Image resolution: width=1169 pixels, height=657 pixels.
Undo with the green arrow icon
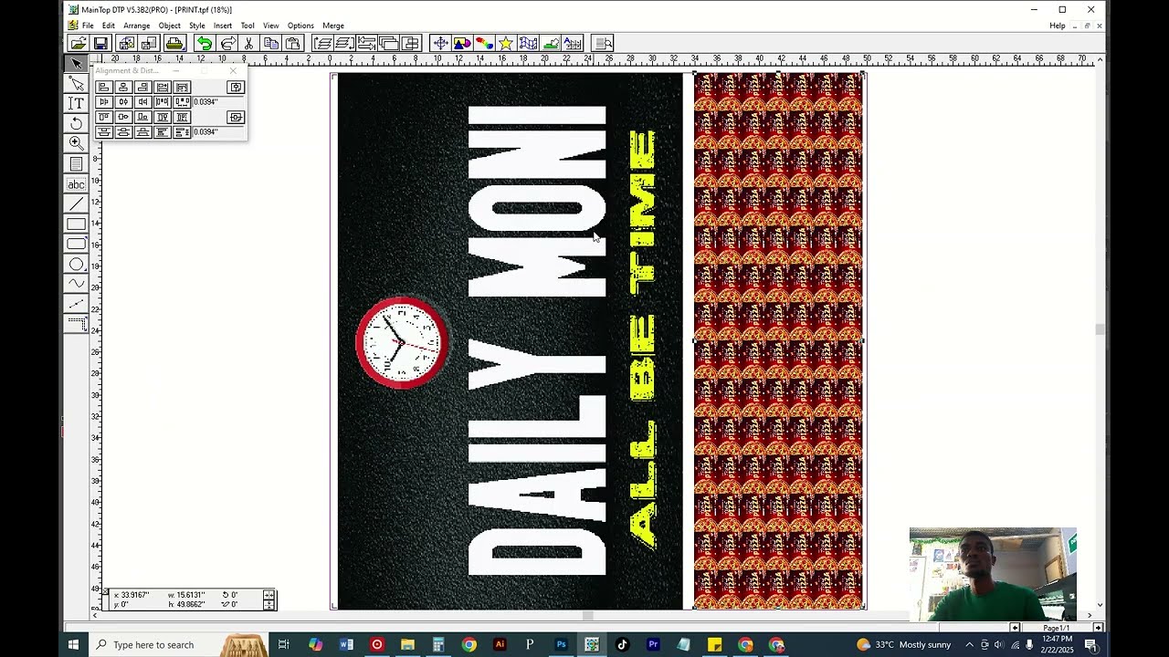tap(204, 43)
